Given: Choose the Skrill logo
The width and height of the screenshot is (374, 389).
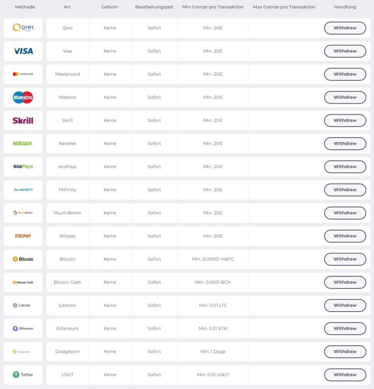Looking at the screenshot, I should tap(23, 120).
